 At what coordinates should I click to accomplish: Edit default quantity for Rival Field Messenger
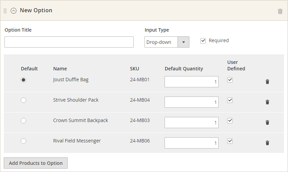tap(191, 143)
